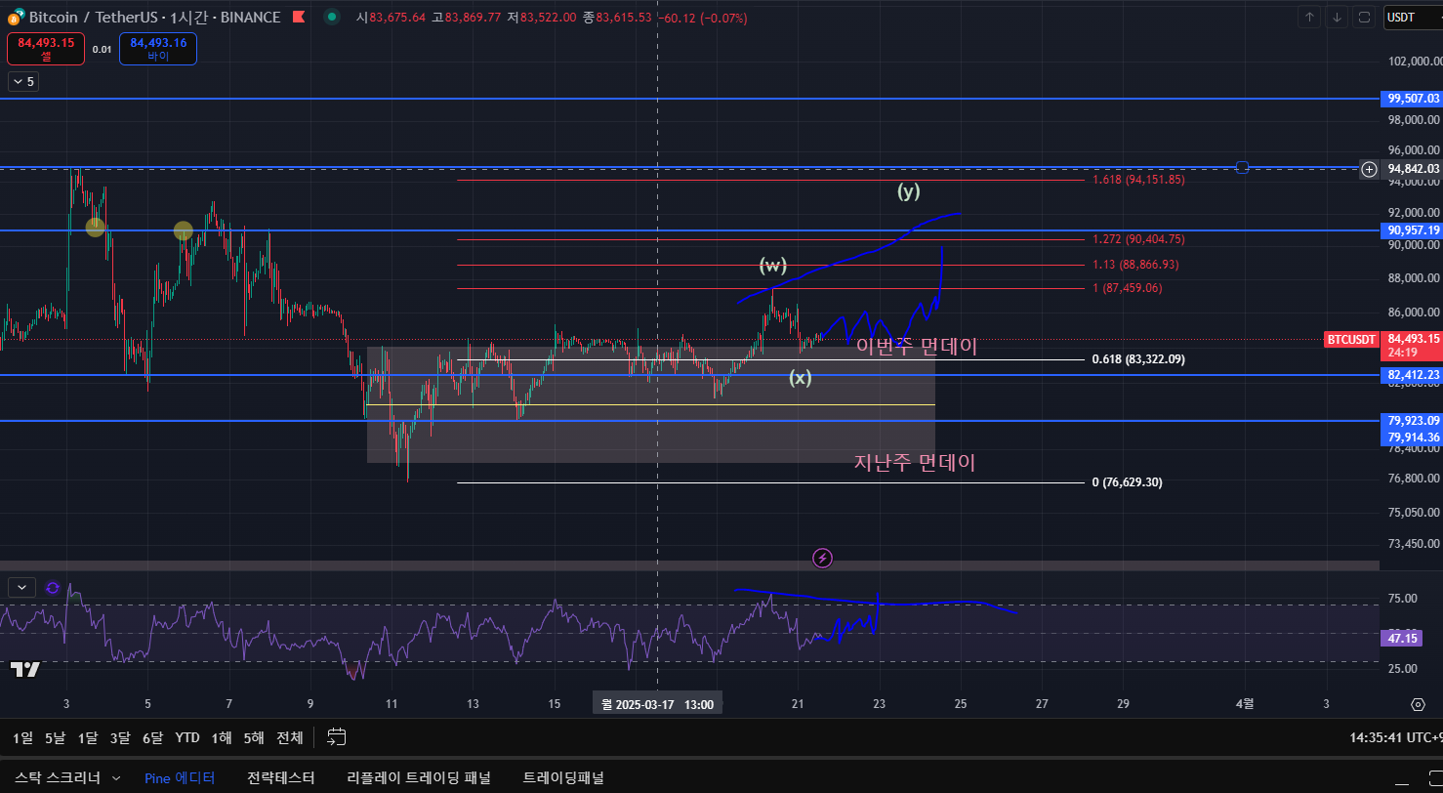
Task: Open the 스탁 스크리너 tab
Action: pyautogui.click(x=58, y=778)
